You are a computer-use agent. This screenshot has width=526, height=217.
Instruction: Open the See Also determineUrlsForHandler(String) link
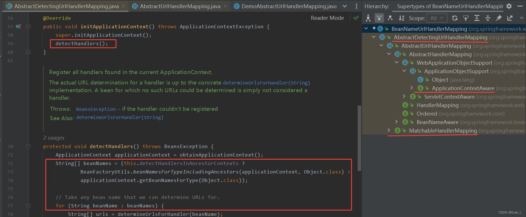120,117
